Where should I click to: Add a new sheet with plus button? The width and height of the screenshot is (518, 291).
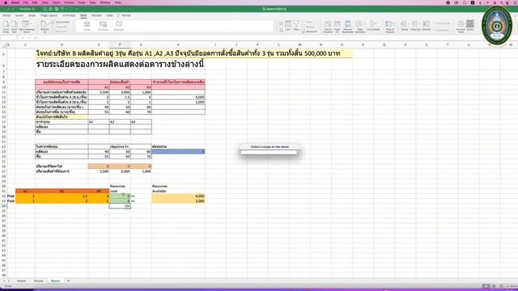[x=68, y=280]
